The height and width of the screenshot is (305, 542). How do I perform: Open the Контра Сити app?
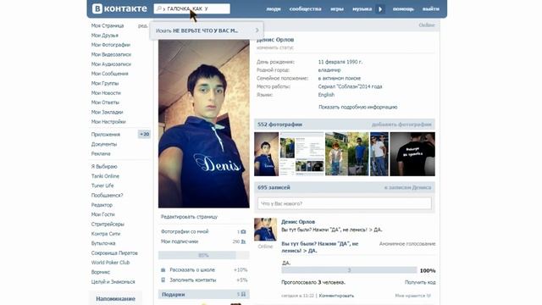[106, 234]
